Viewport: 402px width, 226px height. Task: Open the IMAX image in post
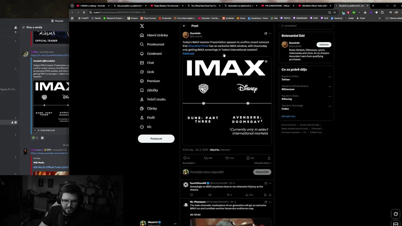pos(227,101)
